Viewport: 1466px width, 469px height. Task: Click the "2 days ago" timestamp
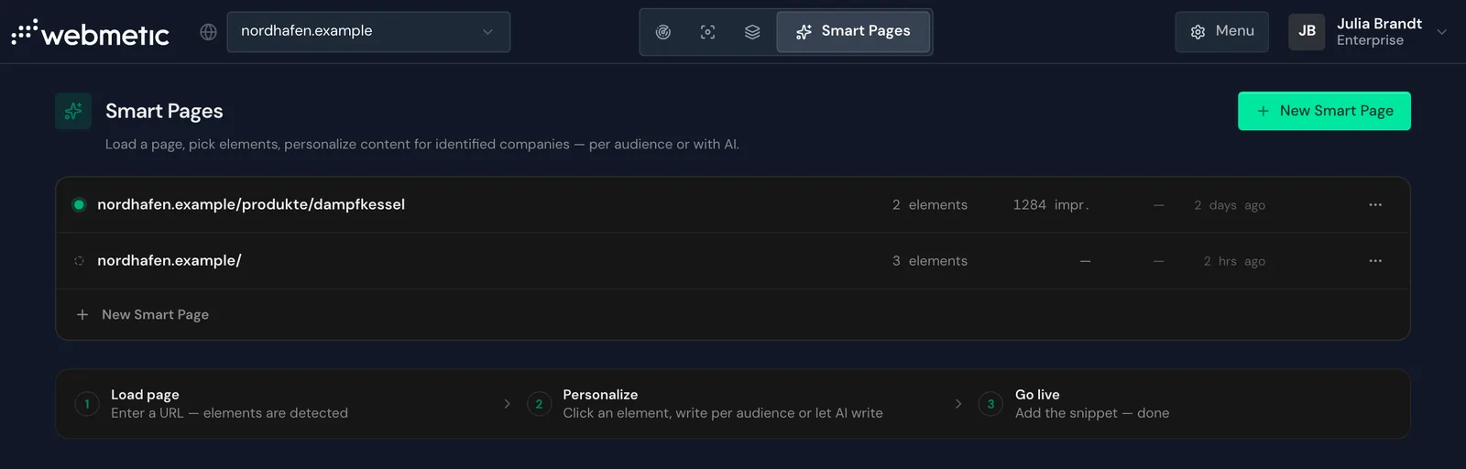[x=1230, y=205]
